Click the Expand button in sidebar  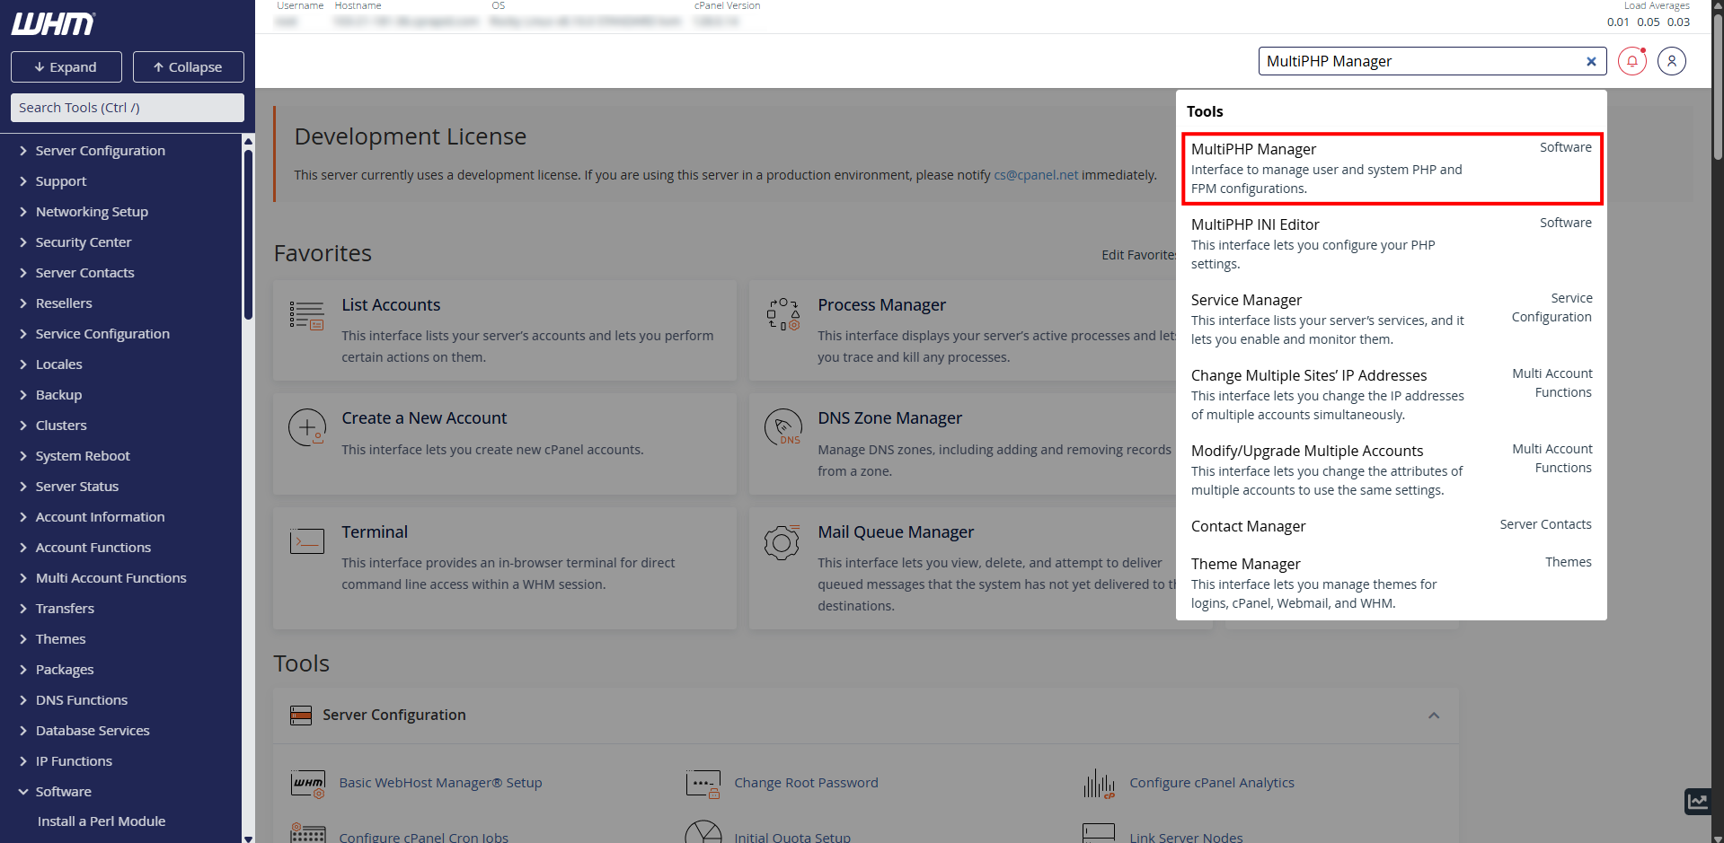[x=66, y=67]
